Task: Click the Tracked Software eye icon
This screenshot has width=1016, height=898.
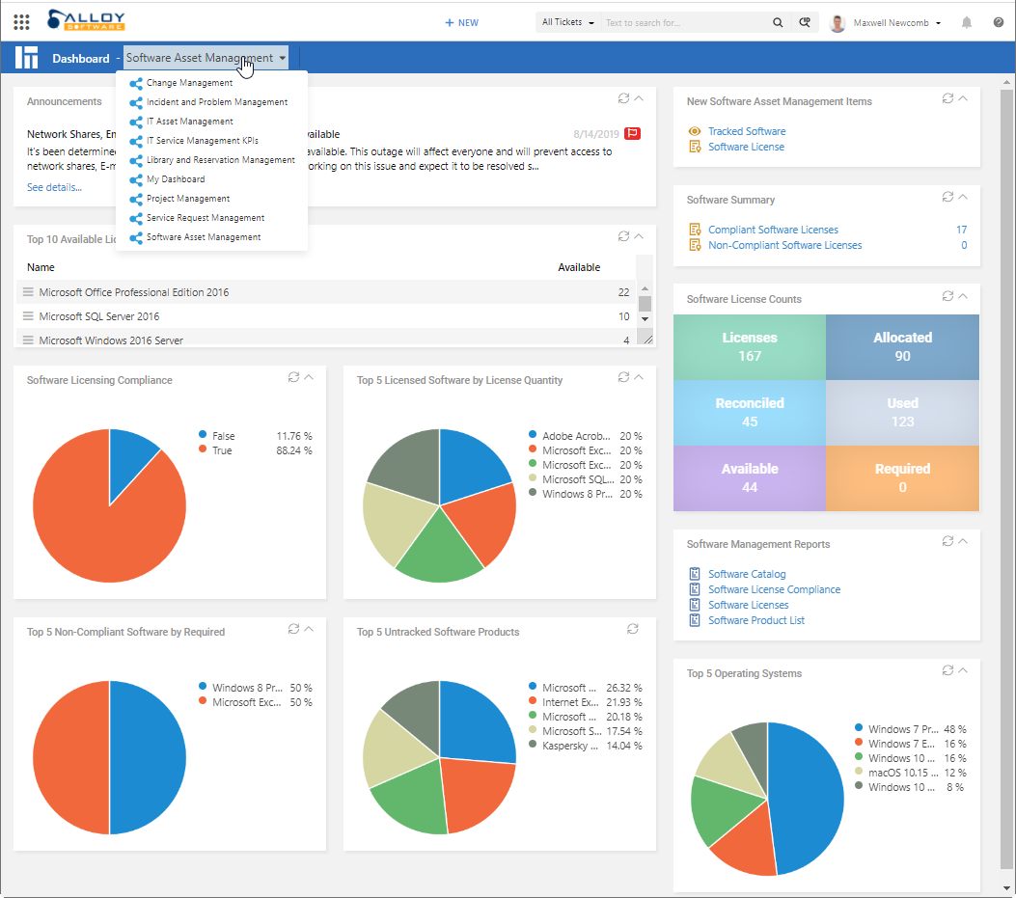Action: point(695,131)
